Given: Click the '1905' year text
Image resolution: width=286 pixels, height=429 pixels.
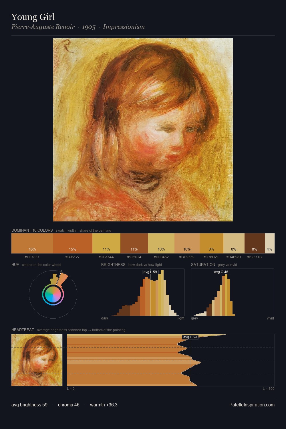Looking at the screenshot, I should (89, 27).
